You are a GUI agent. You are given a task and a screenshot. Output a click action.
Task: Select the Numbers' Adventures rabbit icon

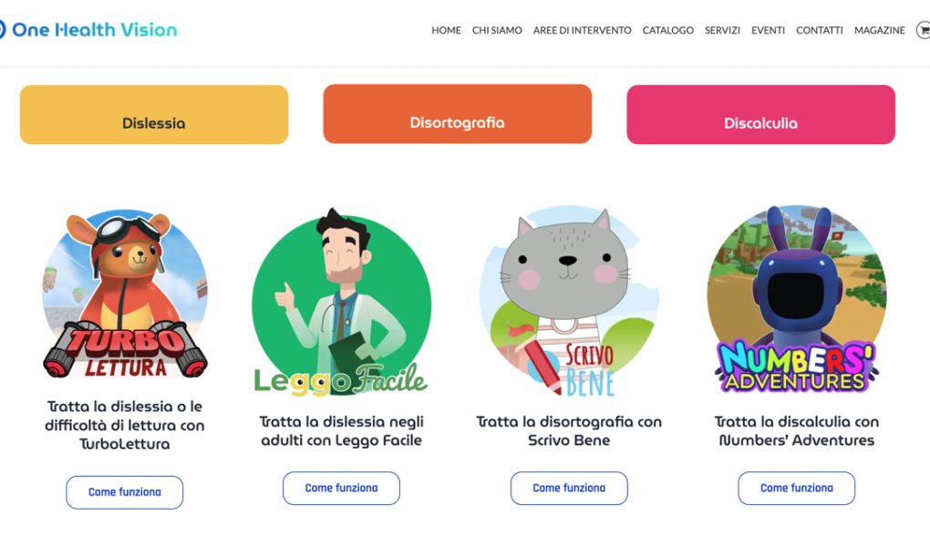point(797,300)
